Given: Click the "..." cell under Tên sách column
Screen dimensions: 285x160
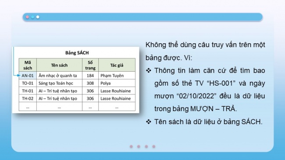Looking at the screenshot, I should (60, 107).
